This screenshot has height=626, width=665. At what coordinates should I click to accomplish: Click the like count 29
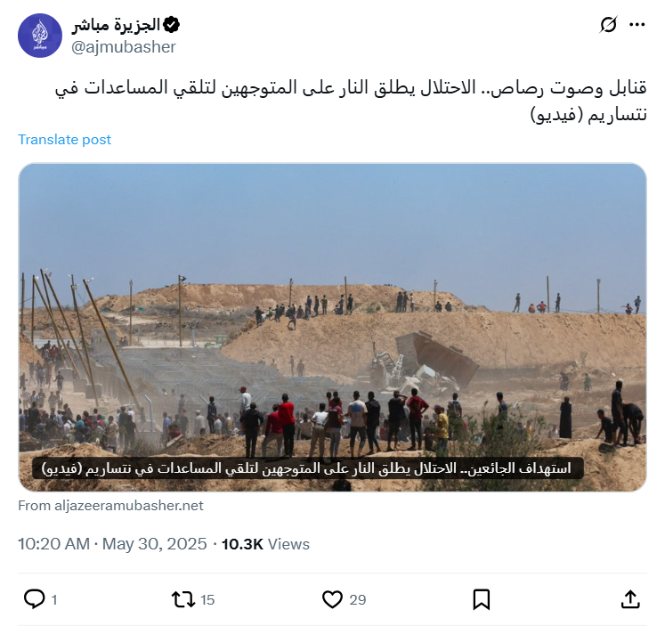point(358,599)
